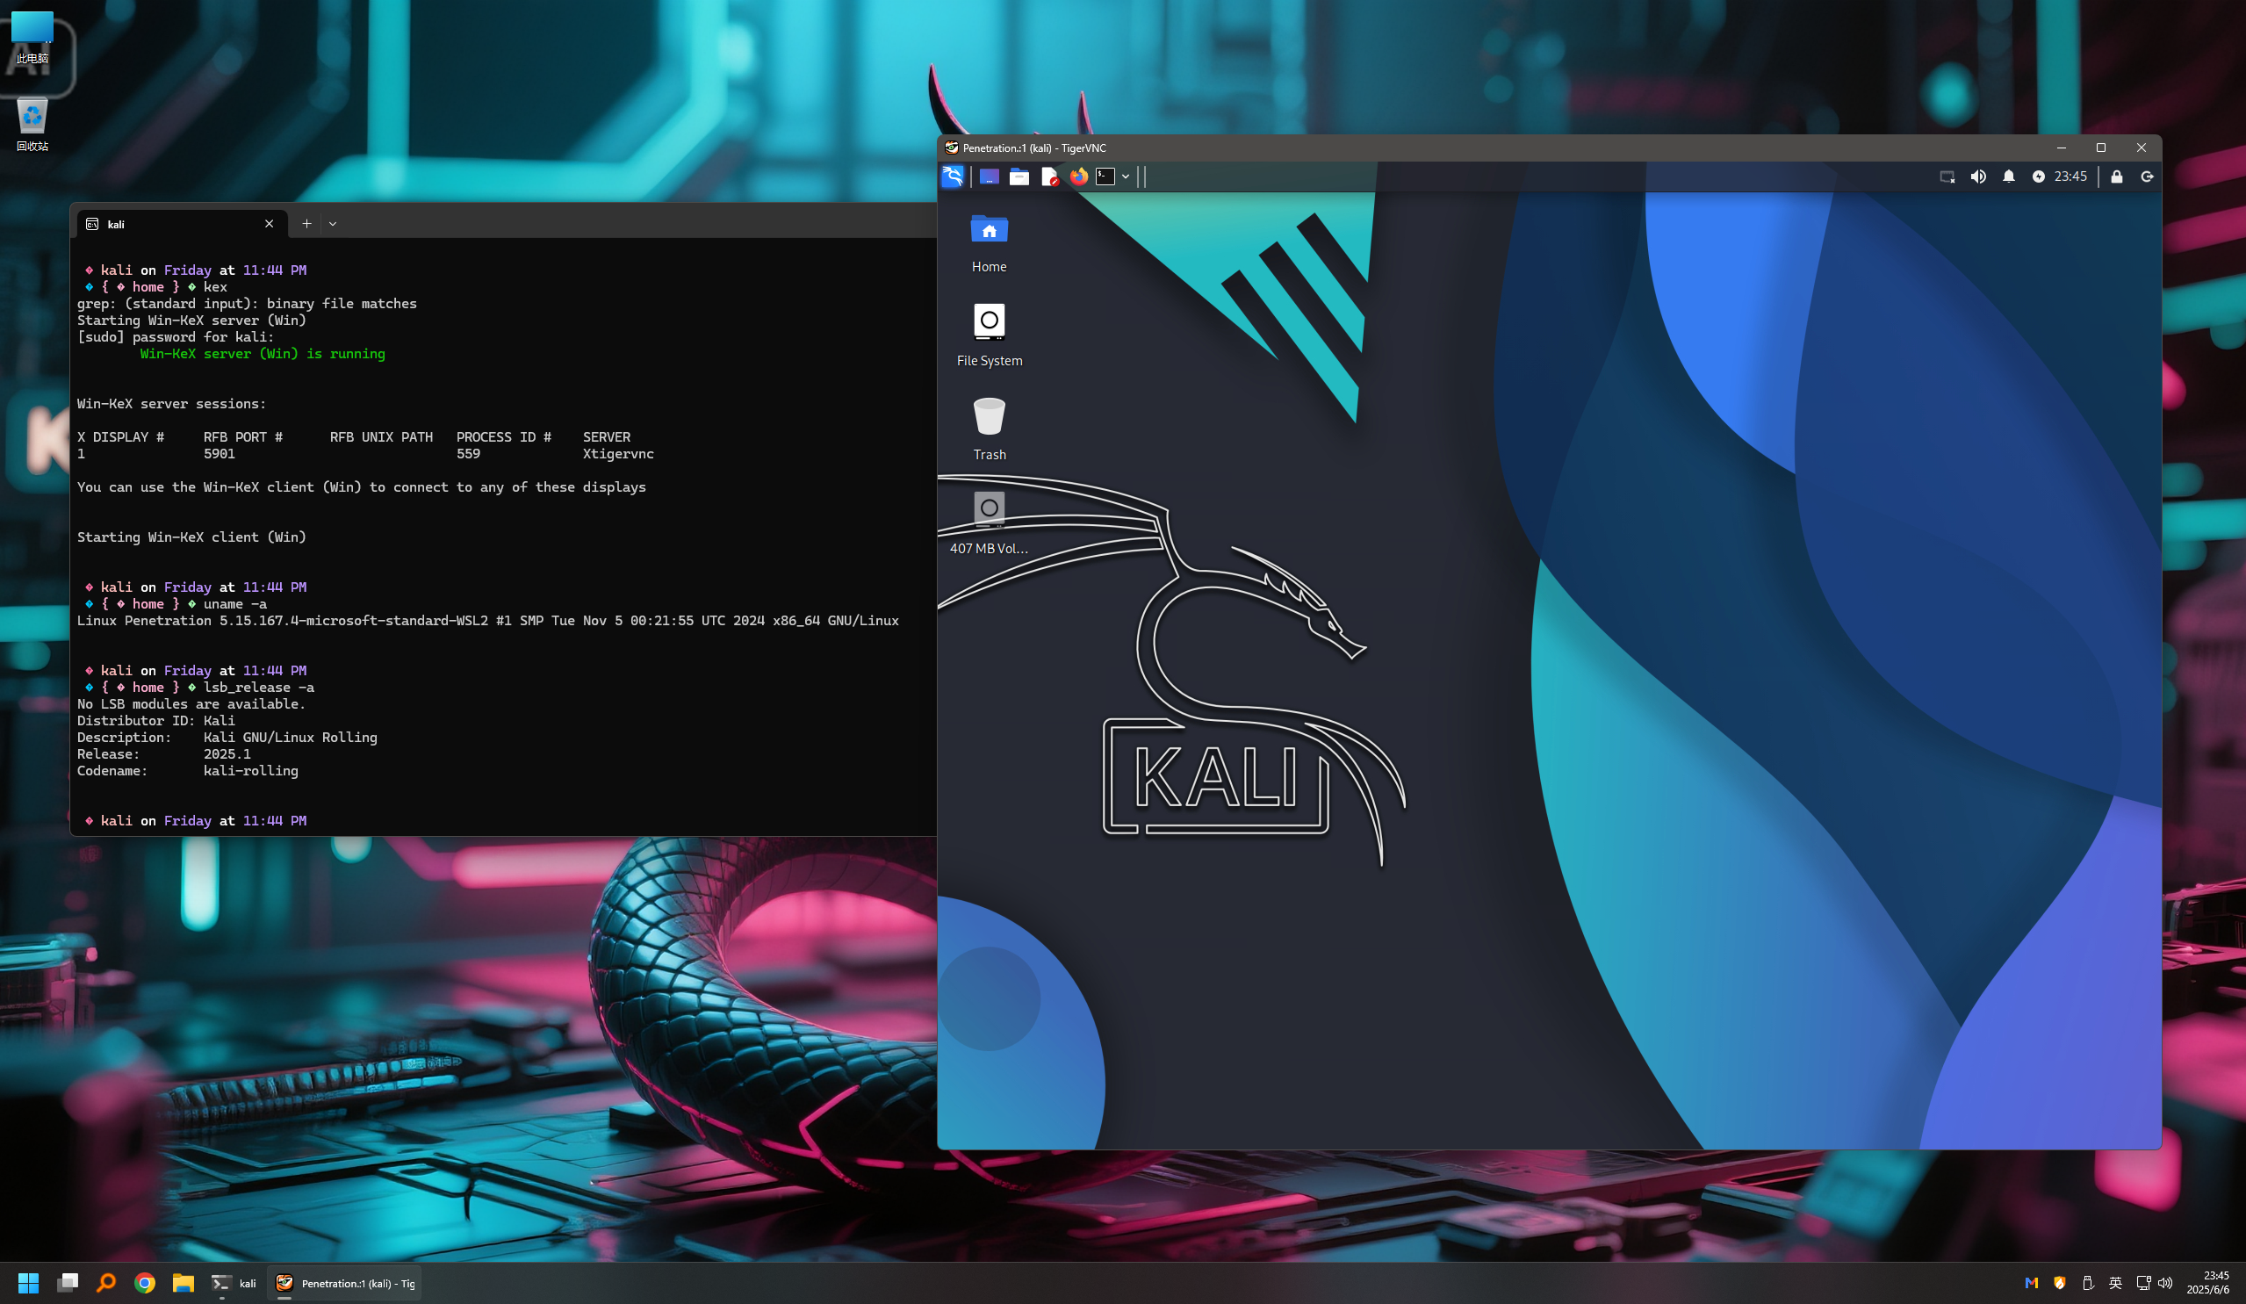Minimize the TigerVNC window
The image size is (2246, 1304).
(x=2061, y=148)
